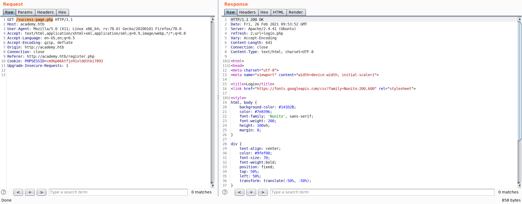Click the font-family 'Nunito' line
Screen dimensions: 522x204
[276, 116]
